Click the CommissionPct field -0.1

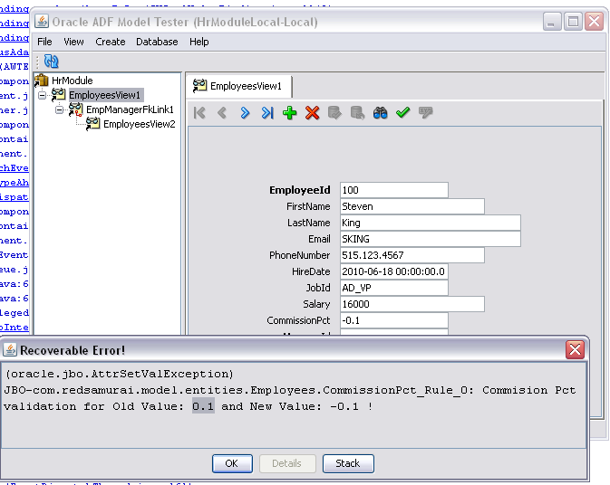394,320
